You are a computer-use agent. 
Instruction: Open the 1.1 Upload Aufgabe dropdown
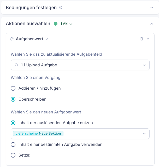coord(144,65)
